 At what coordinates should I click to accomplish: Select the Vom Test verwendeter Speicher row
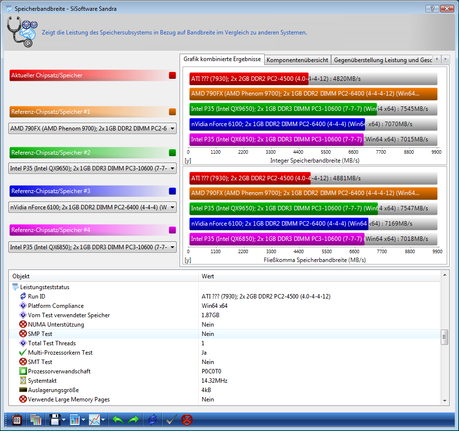pyautogui.click(x=225, y=315)
